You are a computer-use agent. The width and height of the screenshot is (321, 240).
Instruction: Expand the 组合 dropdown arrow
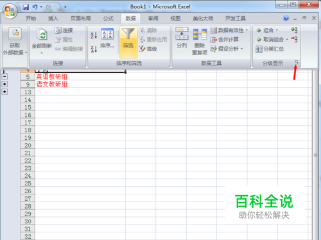tap(277, 30)
